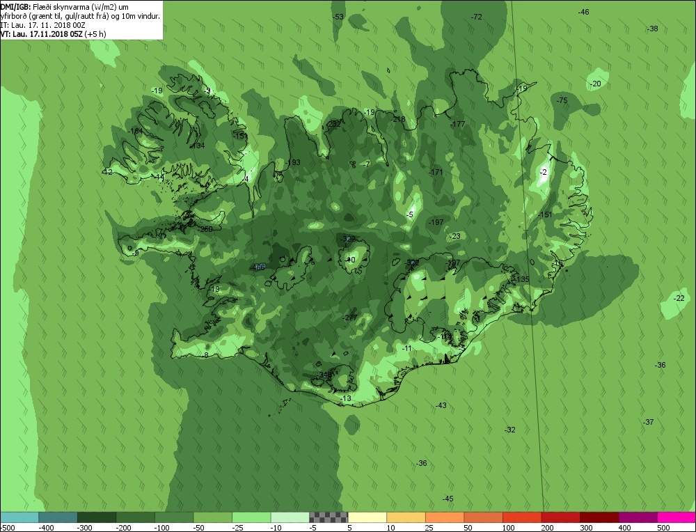The height and width of the screenshot is (532, 696).
Task: Click the -13 value on the south coast
Action: (x=345, y=399)
